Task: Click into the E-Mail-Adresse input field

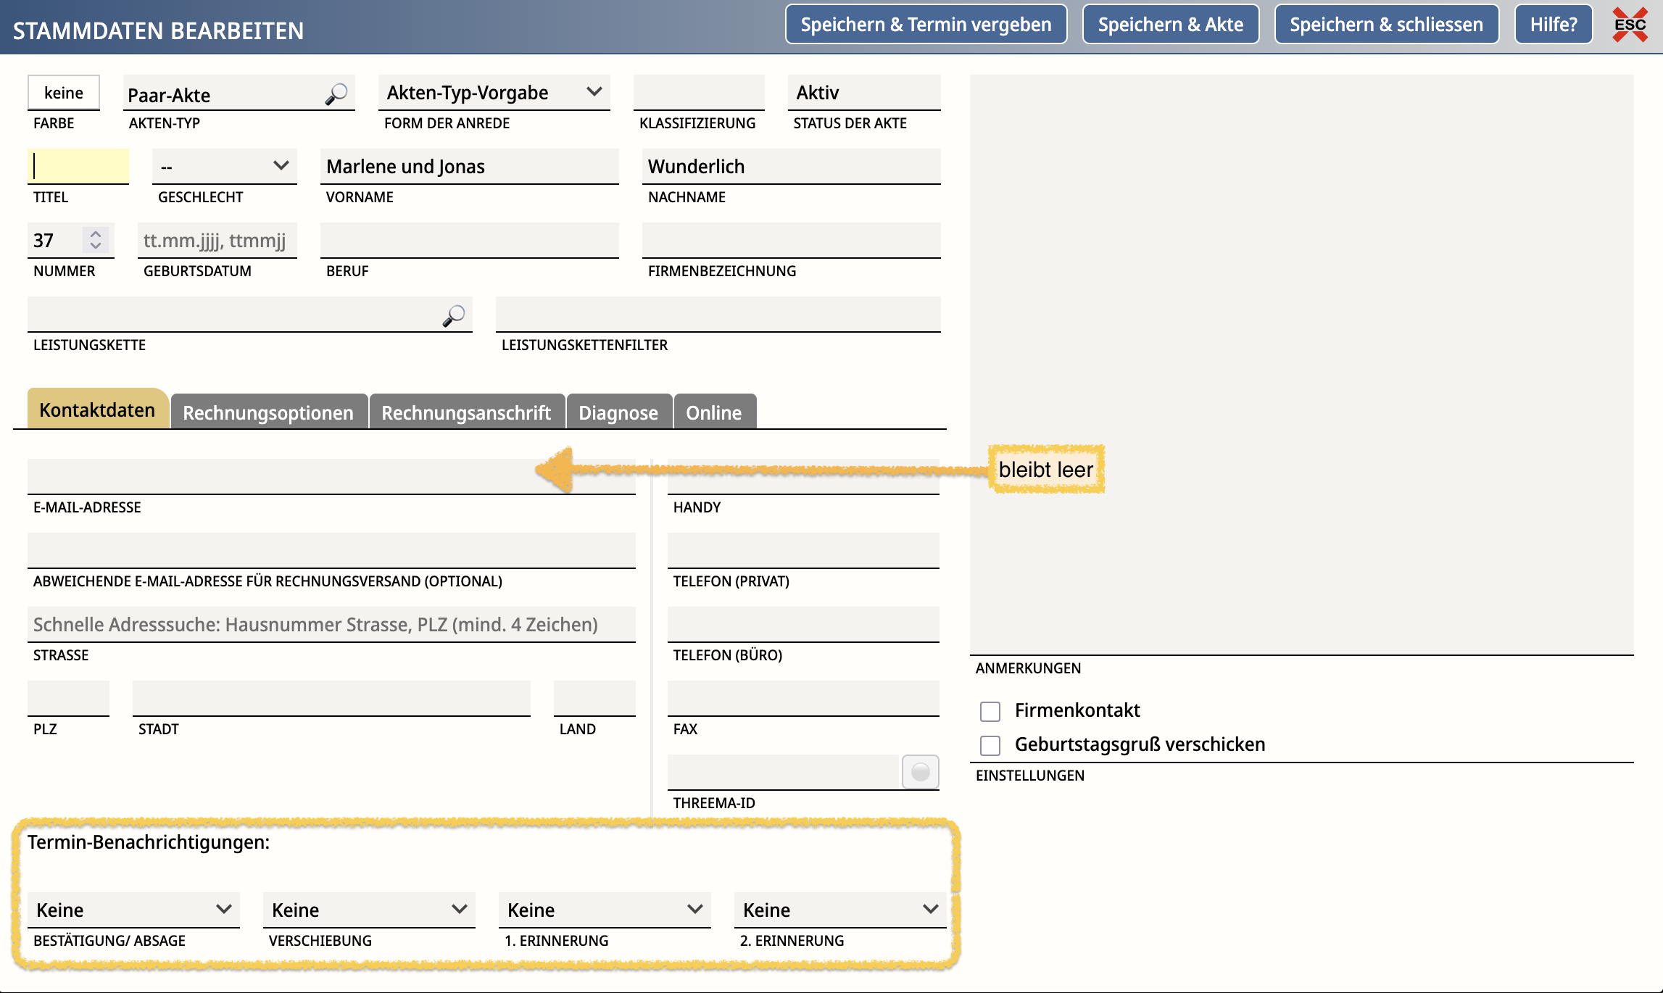Action: click(283, 477)
